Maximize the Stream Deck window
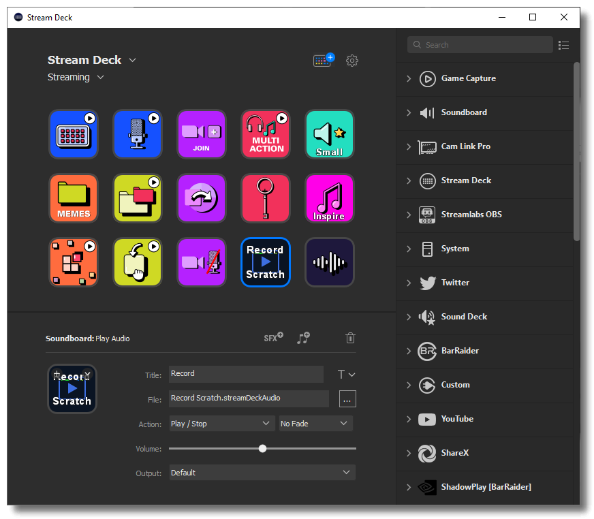 coord(533,17)
